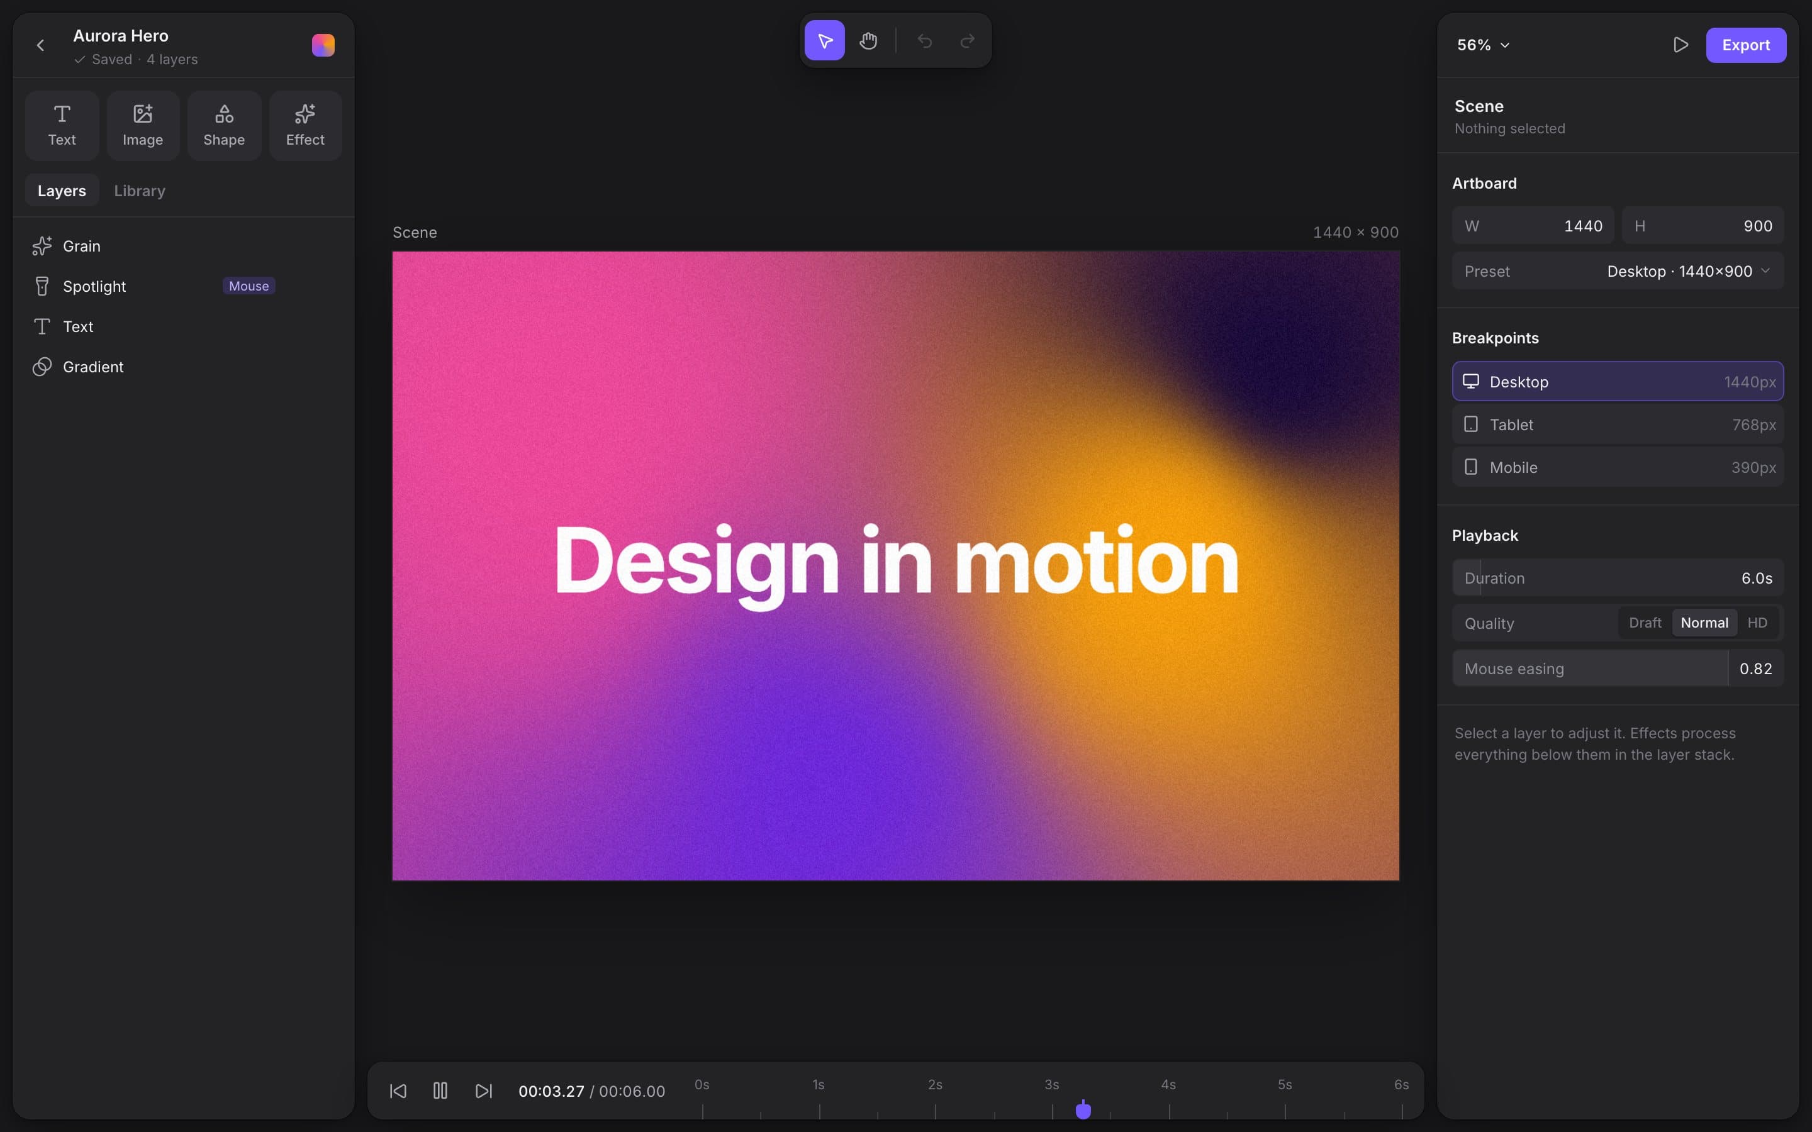Select the Tablet breakpoint

click(1618, 425)
